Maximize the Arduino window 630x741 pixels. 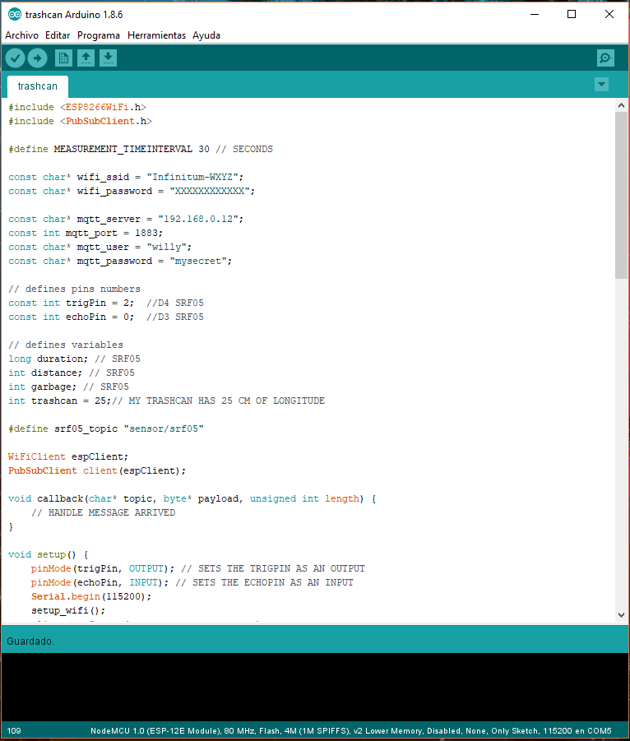[x=571, y=14]
